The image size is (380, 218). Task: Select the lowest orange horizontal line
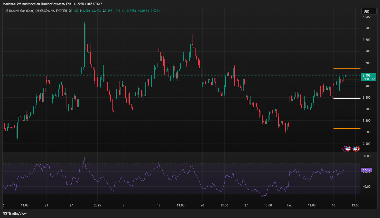point(347,128)
